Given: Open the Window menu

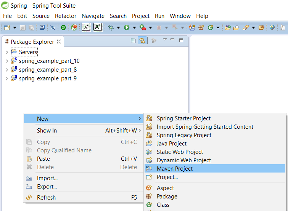Looking at the screenshot, I should (x=180, y=16).
